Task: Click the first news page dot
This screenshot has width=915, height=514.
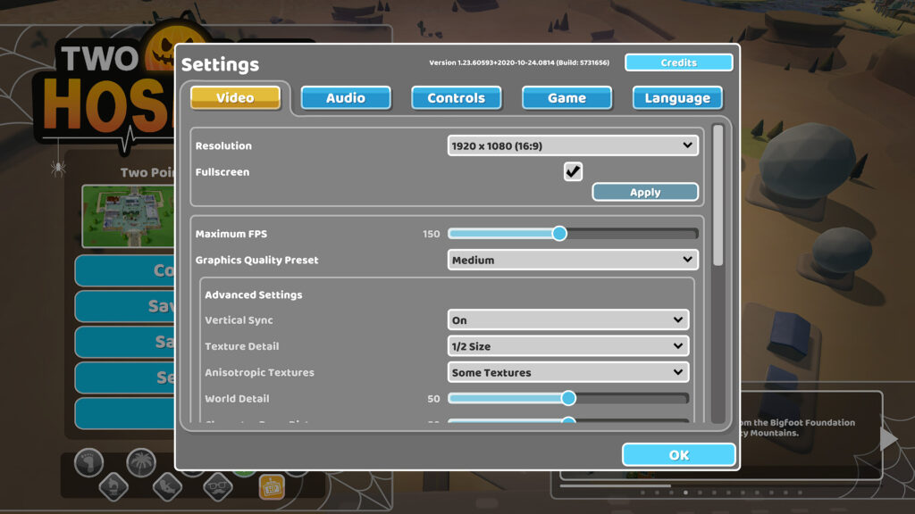Action: point(642,493)
